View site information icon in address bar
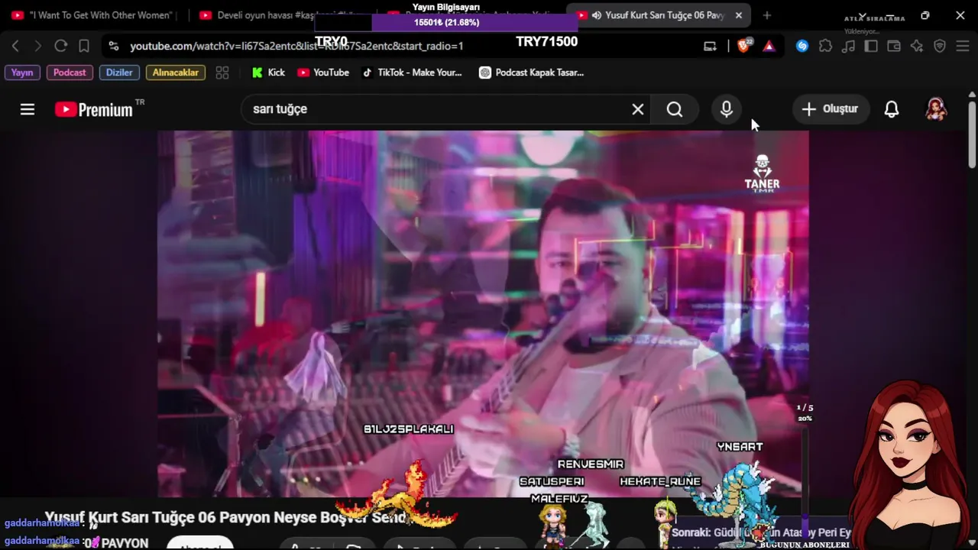This screenshot has height=550, width=978. (x=114, y=46)
